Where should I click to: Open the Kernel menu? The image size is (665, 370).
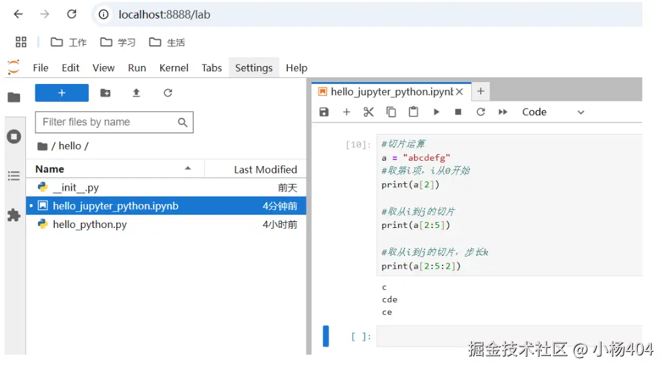(174, 68)
